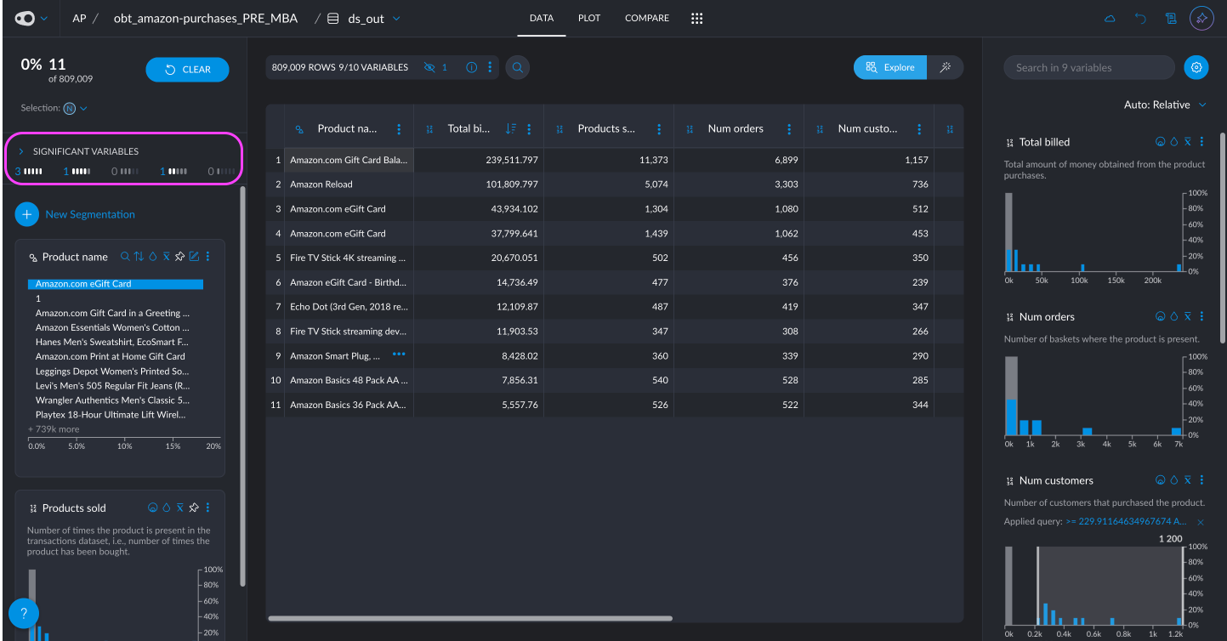Toggle hidden variables eye icon

coord(429,67)
